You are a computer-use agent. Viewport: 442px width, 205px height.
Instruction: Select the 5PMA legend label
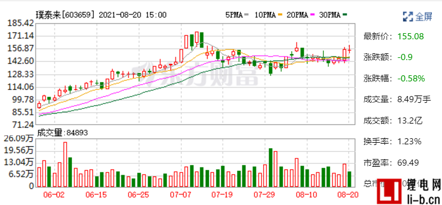[x=234, y=15]
